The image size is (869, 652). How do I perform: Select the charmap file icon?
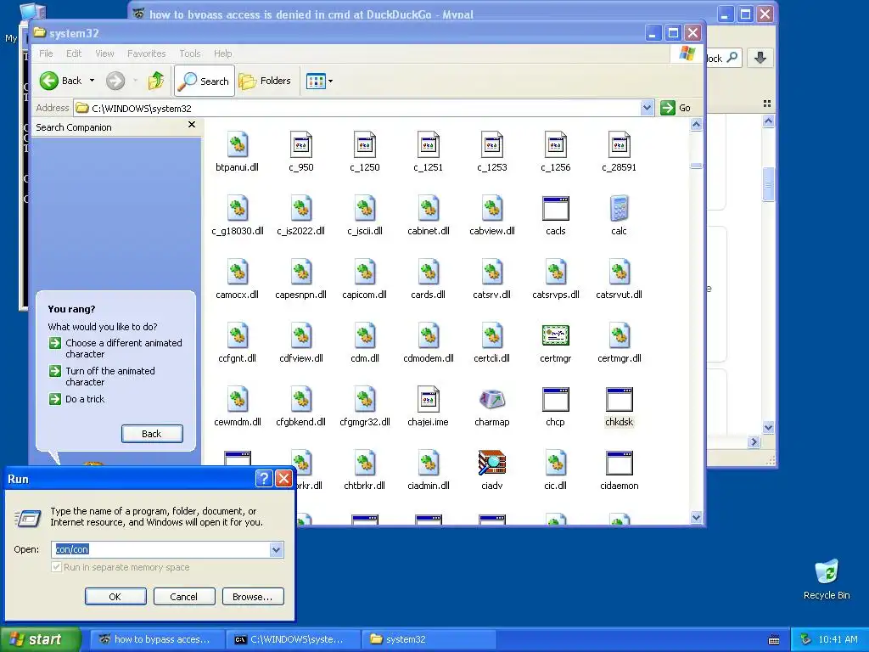tap(491, 400)
